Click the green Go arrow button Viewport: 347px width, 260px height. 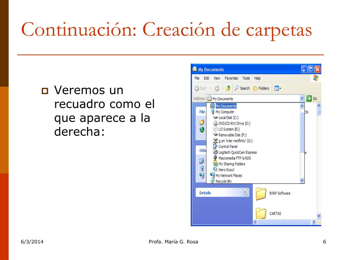(309, 99)
